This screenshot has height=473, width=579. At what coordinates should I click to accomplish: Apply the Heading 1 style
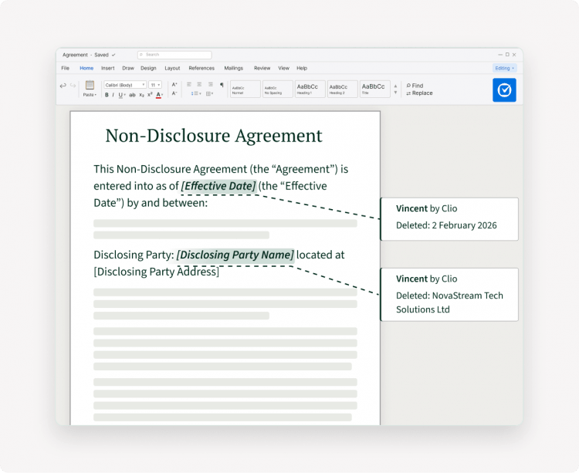[x=310, y=89]
